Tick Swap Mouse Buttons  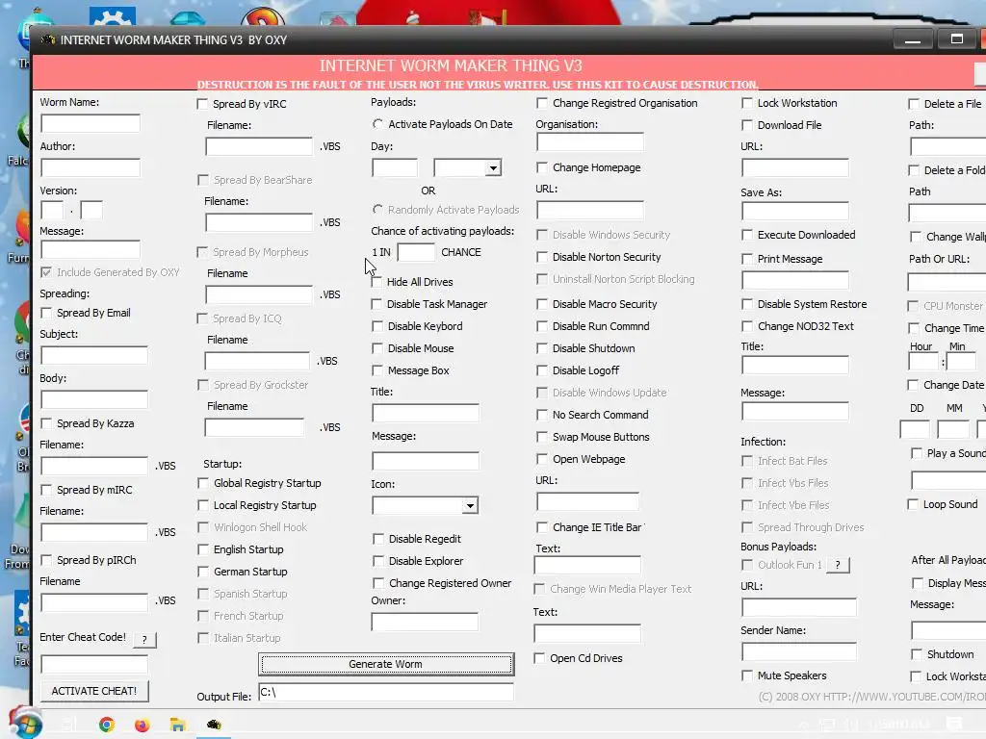542,437
